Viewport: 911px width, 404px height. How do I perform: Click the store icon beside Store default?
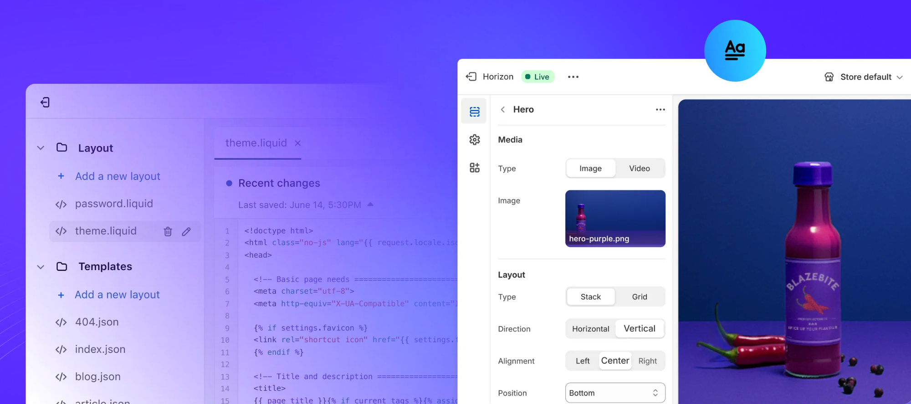point(829,77)
